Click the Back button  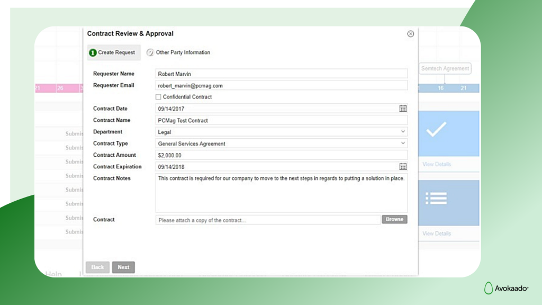97,267
